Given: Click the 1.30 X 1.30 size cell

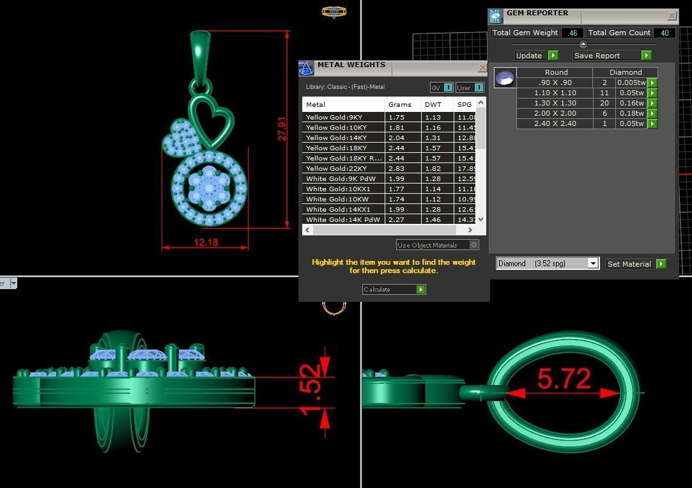Looking at the screenshot, I should tap(555, 103).
